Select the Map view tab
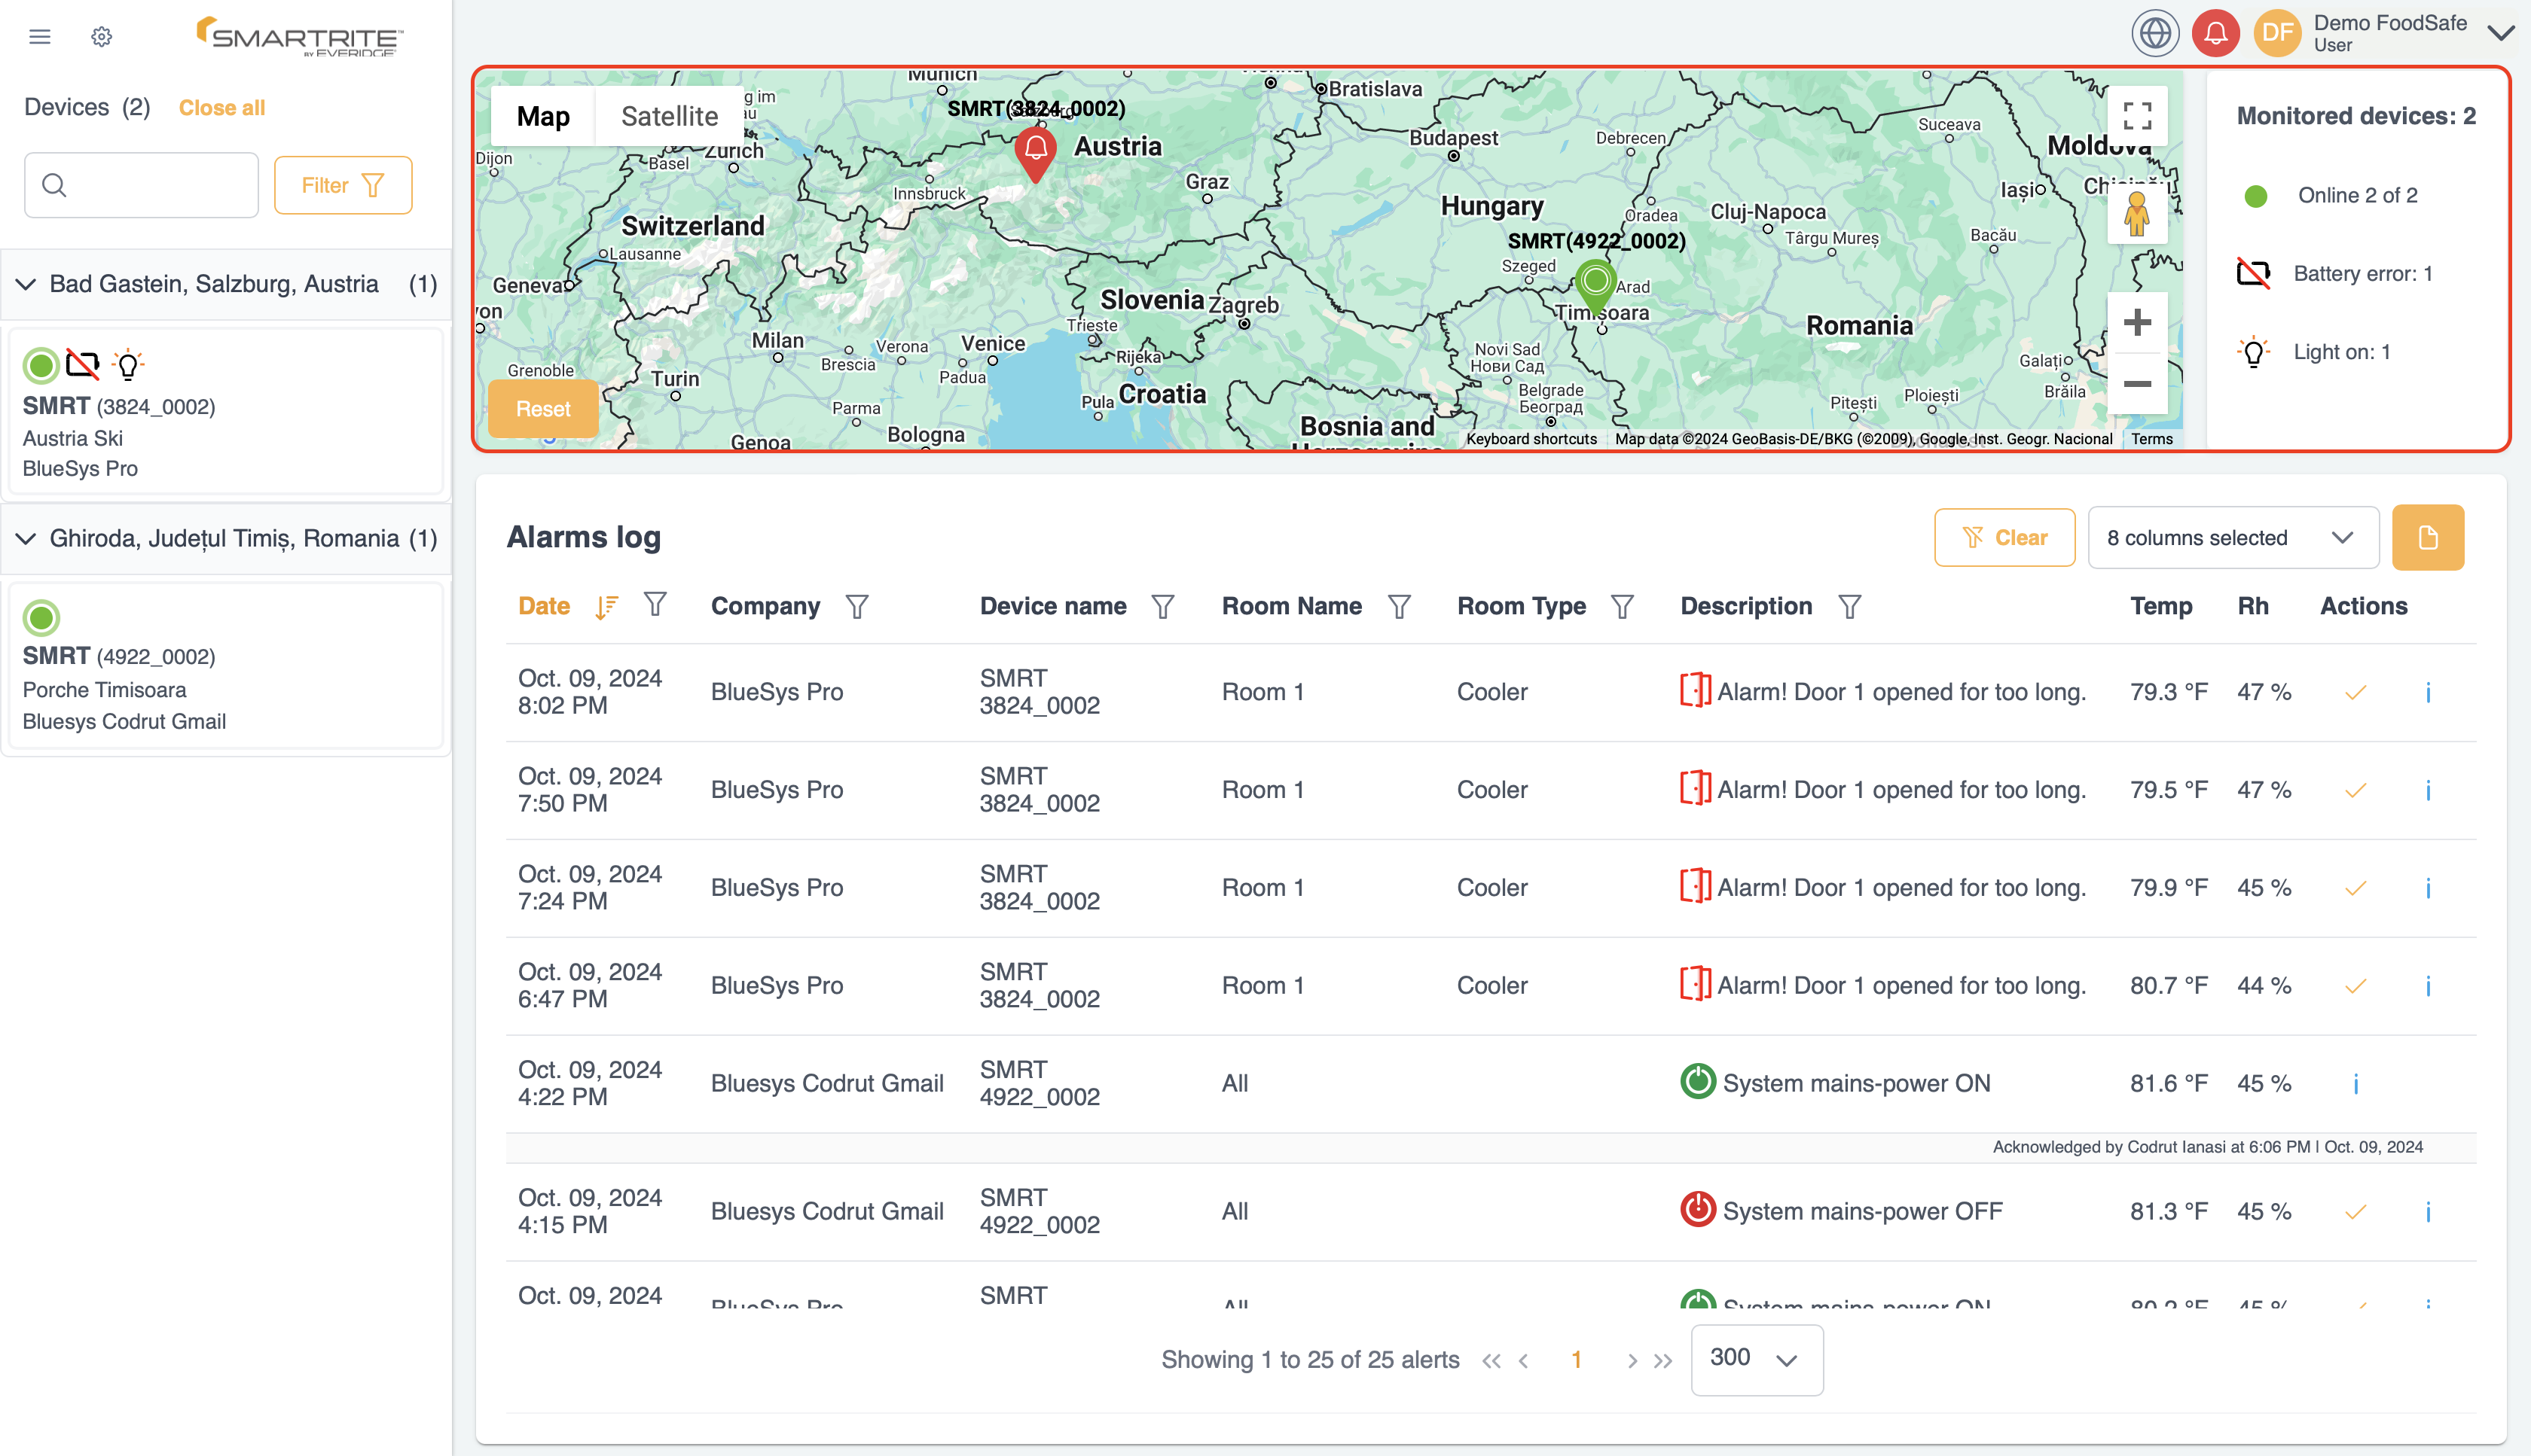Image resolution: width=2531 pixels, height=1456 pixels. coord(543,117)
